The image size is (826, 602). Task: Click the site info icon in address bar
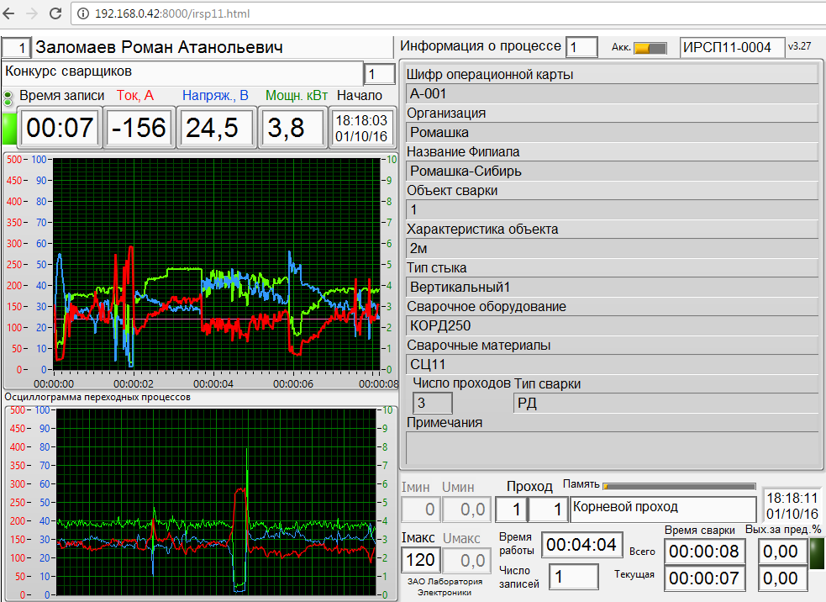[x=83, y=14]
